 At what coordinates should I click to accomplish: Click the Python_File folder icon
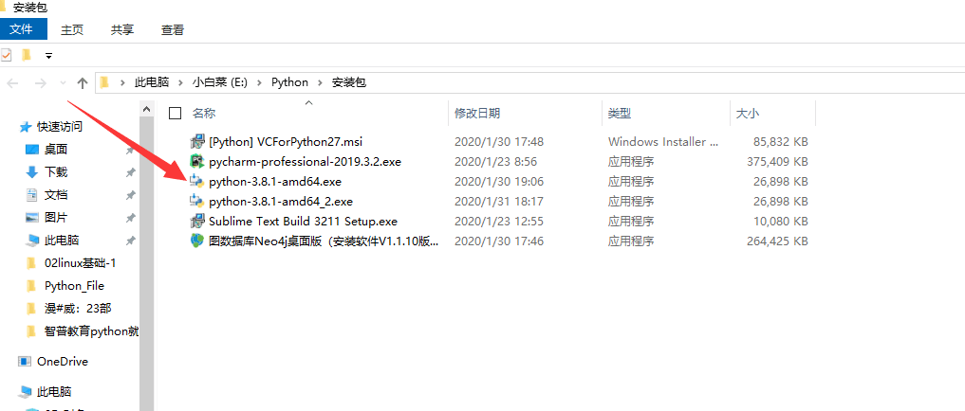click(x=32, y=286)
